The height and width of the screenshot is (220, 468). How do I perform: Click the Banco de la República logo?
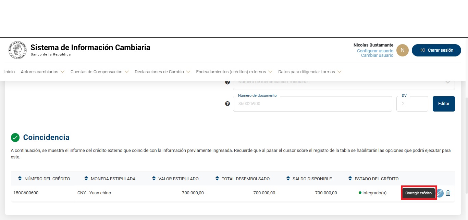click(17, 50)
